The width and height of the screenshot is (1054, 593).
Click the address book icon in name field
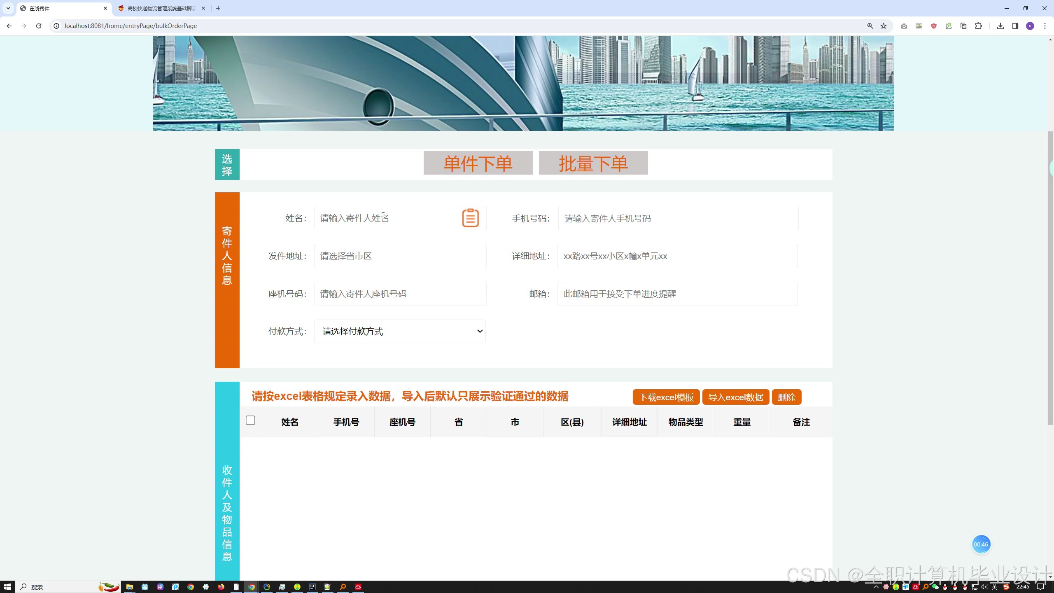pos(470,218)
